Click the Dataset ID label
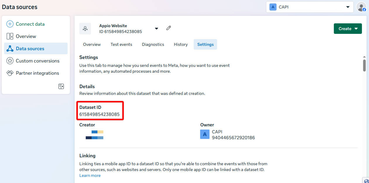The height and width of the screenshot is (183, 369). click(x=90, y=107)
